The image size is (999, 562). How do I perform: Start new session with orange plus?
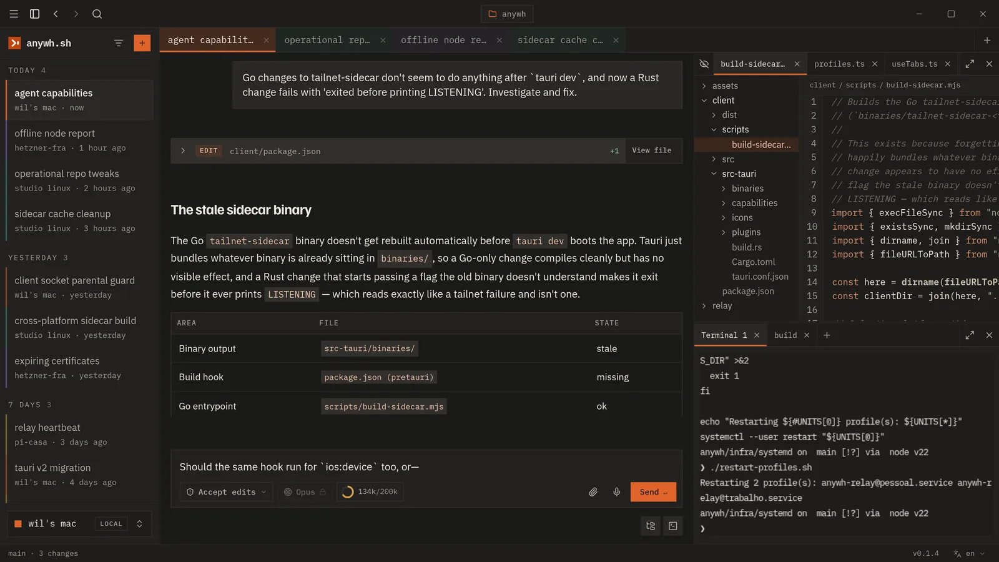pos(142,43)
